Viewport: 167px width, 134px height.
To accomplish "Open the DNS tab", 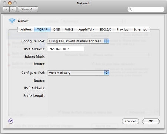I will point(57,30).
